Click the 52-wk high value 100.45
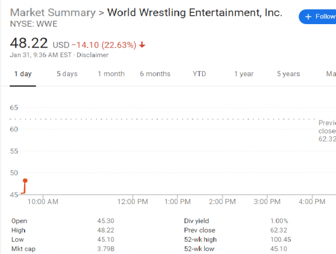 (x=272, y=239)
